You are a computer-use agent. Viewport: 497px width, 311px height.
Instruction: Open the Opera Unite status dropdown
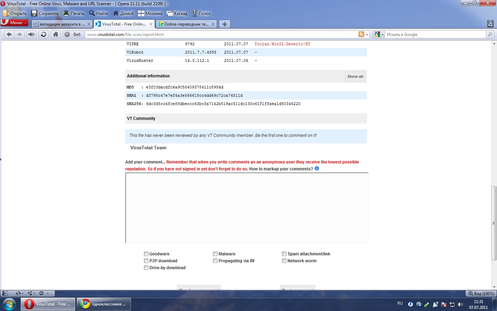point(32,293)
